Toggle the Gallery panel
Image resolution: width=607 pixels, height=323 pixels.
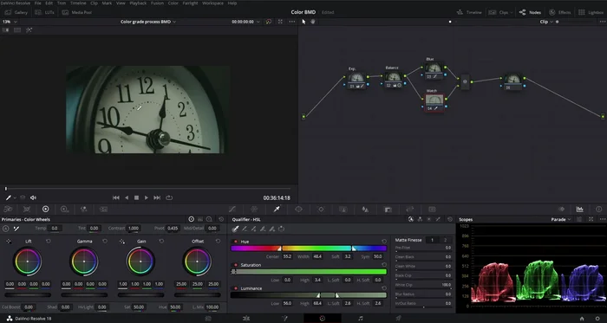16,12
